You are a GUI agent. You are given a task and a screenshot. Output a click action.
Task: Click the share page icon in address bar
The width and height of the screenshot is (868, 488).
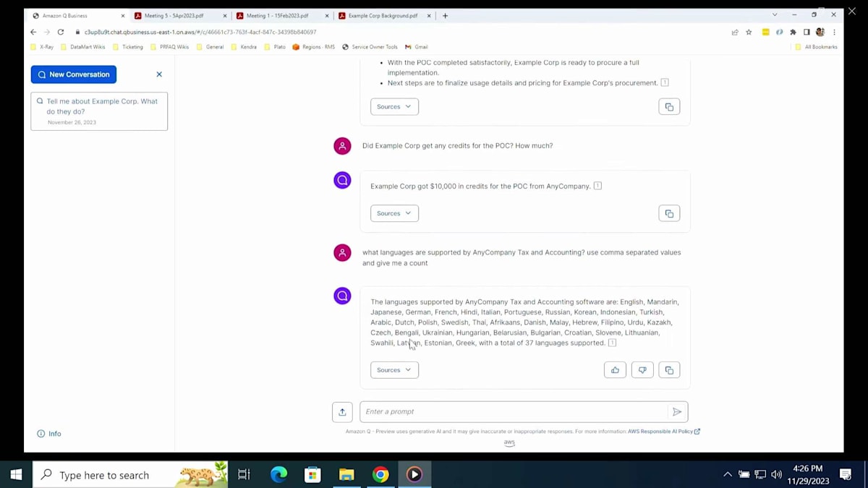pos(735,32)
